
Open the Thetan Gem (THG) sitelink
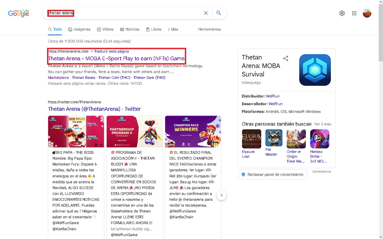coord(149,78)
